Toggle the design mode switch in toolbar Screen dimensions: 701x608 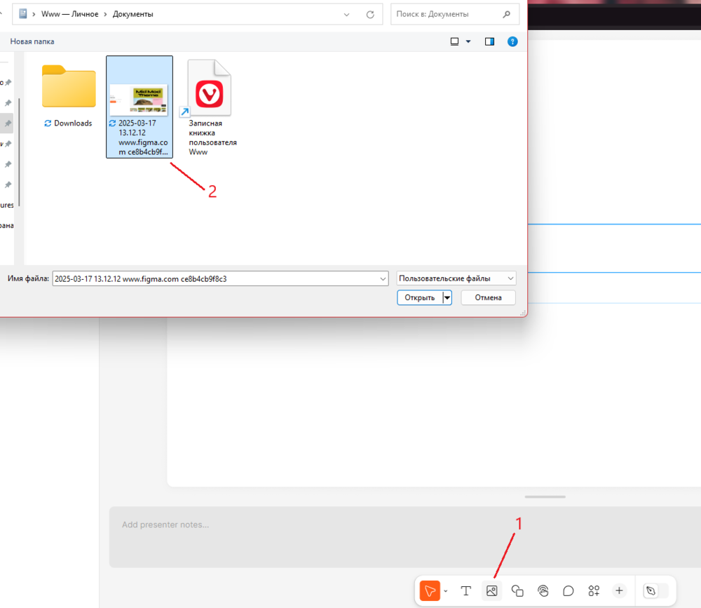pyautogui.click(x=656, y=590)
